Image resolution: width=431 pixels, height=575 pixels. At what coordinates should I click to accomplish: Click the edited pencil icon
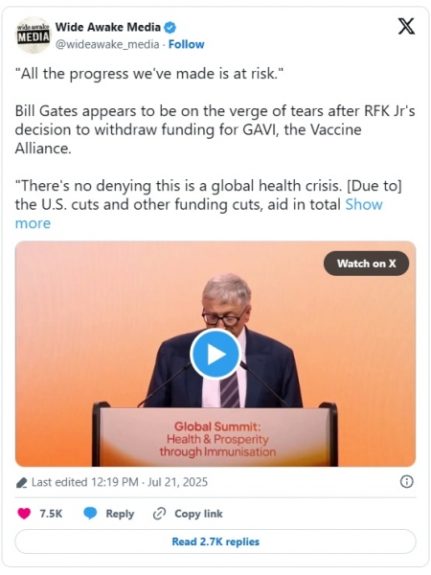point(22,483)
